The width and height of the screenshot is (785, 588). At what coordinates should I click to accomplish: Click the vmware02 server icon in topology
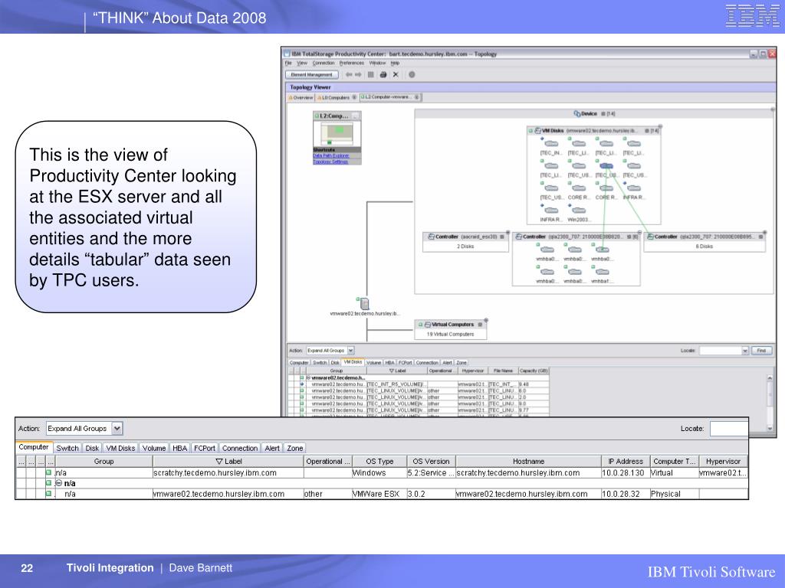point(364,303)
